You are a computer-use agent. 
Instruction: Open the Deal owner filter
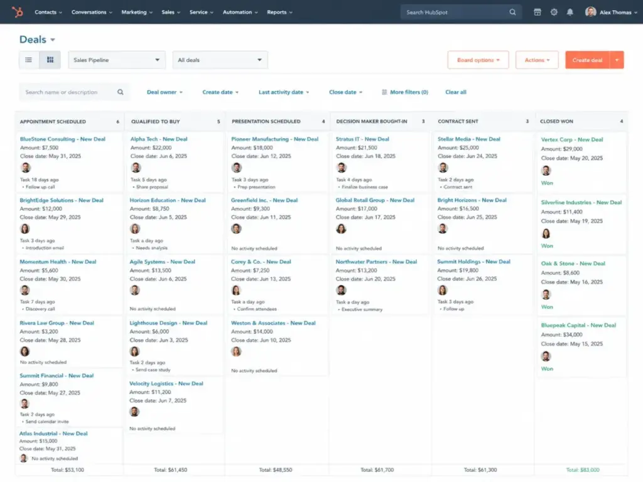click(165, 92)
